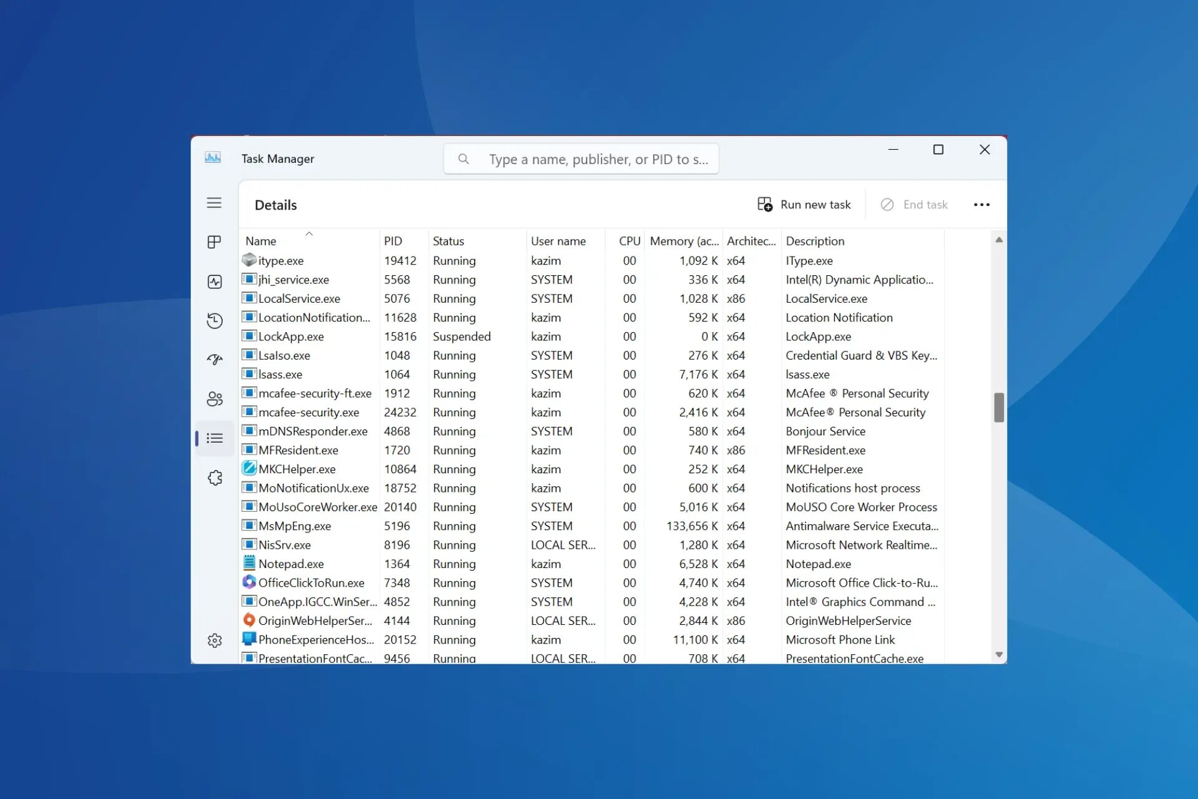
Task: Select the Notepad.exe process row
Action: coord(291,564)
